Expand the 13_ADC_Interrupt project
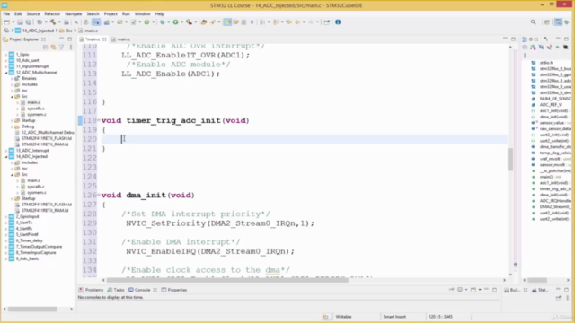Screen dimensions: 575x323 click(6, 151)
